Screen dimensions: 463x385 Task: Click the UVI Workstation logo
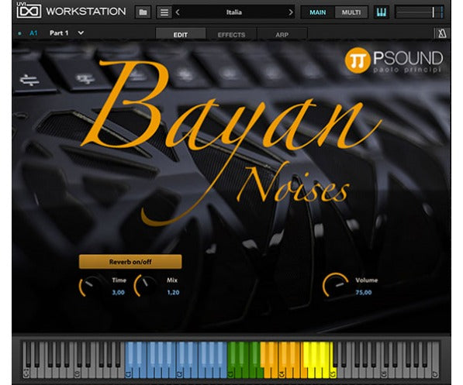pyautogui.click(x=71, y=12)
